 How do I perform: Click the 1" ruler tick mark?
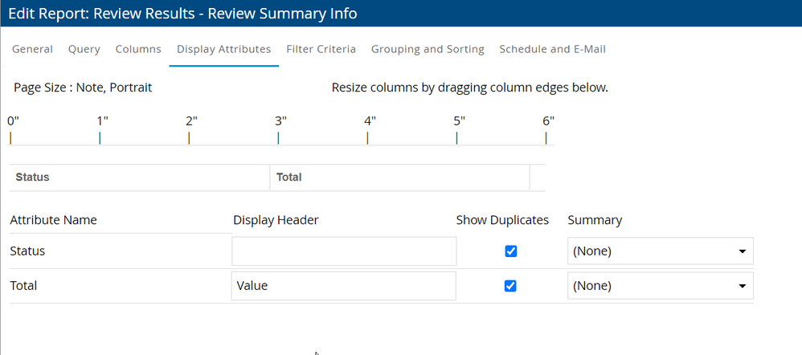tap(100, 137)
